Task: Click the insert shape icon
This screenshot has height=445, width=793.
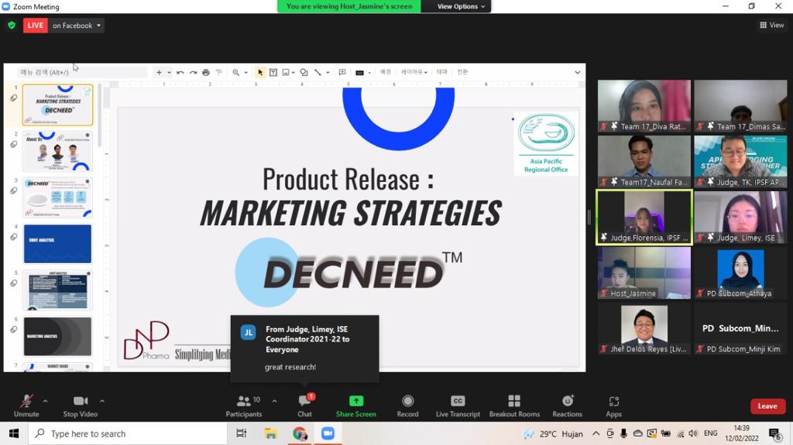Action: [304, 72]
